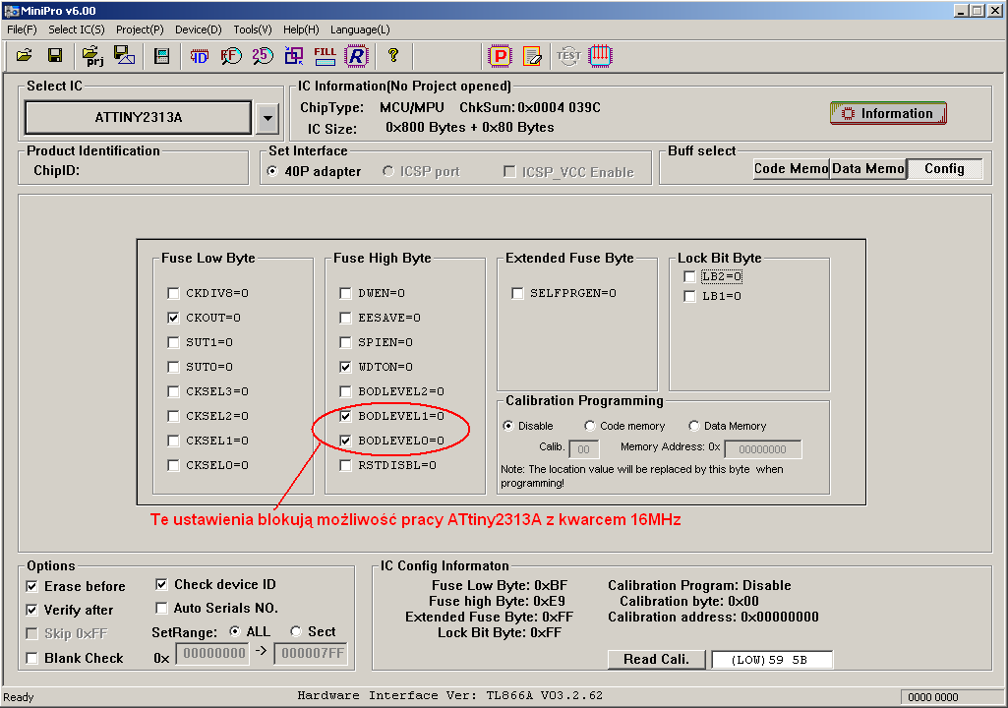Screen dimensions: 1008x708
Task: Toggle the LB2=0 lock bit checkbox
Action: (x=689, y=276)
